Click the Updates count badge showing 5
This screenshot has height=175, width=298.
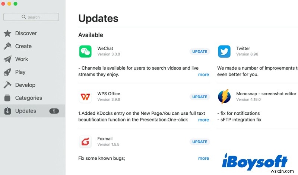click(54, 111)
